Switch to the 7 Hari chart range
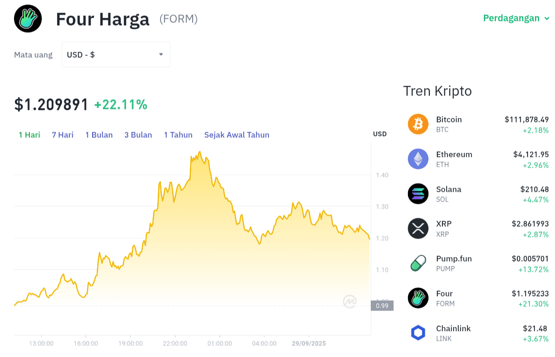Screen dimensions: 555x357 tap(63, 135)
